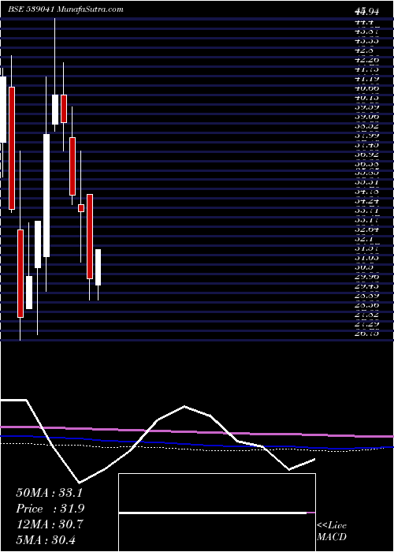Click the <<Live MACD label
Screen dimensions: 394x552
(332, 531)
